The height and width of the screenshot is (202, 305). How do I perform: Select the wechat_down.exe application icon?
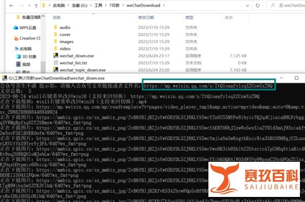pos(55,55)
